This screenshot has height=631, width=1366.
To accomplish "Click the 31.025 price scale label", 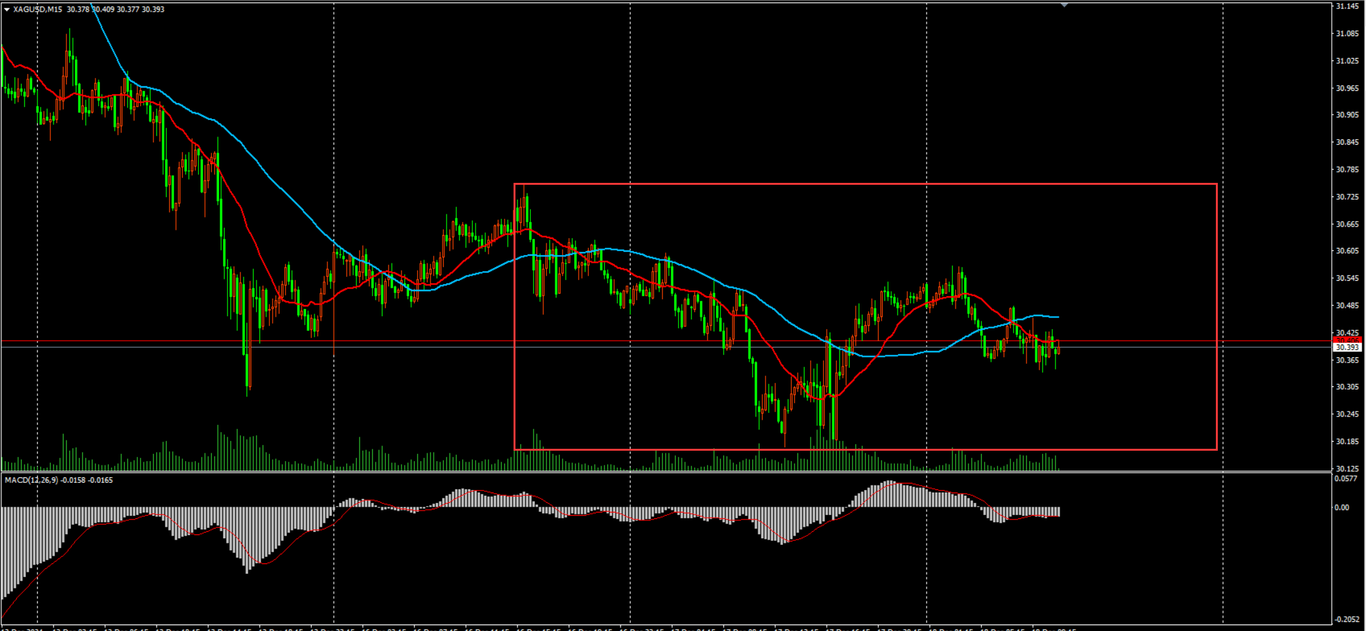I will coord(1347,61).
